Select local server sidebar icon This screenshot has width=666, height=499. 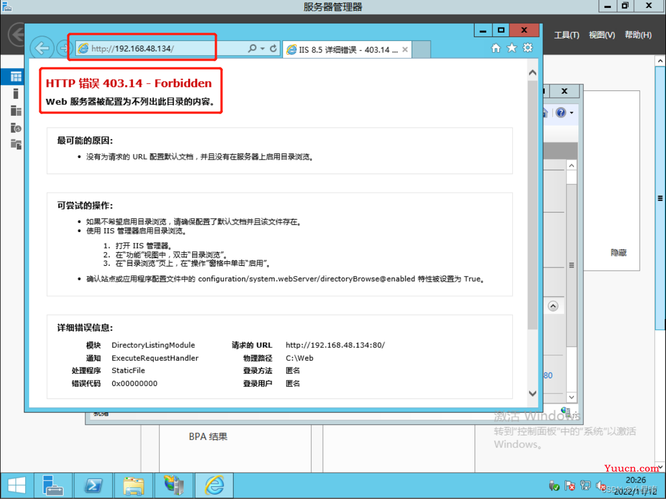tap(16, 94)
